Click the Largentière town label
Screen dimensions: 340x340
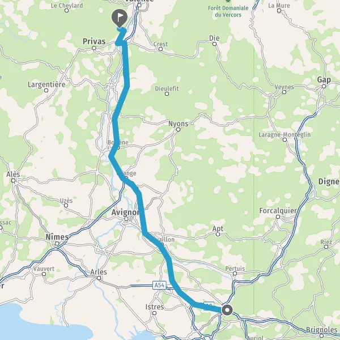46,84
